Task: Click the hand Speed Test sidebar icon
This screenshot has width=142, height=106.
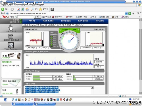Action: tap(11, 27)
